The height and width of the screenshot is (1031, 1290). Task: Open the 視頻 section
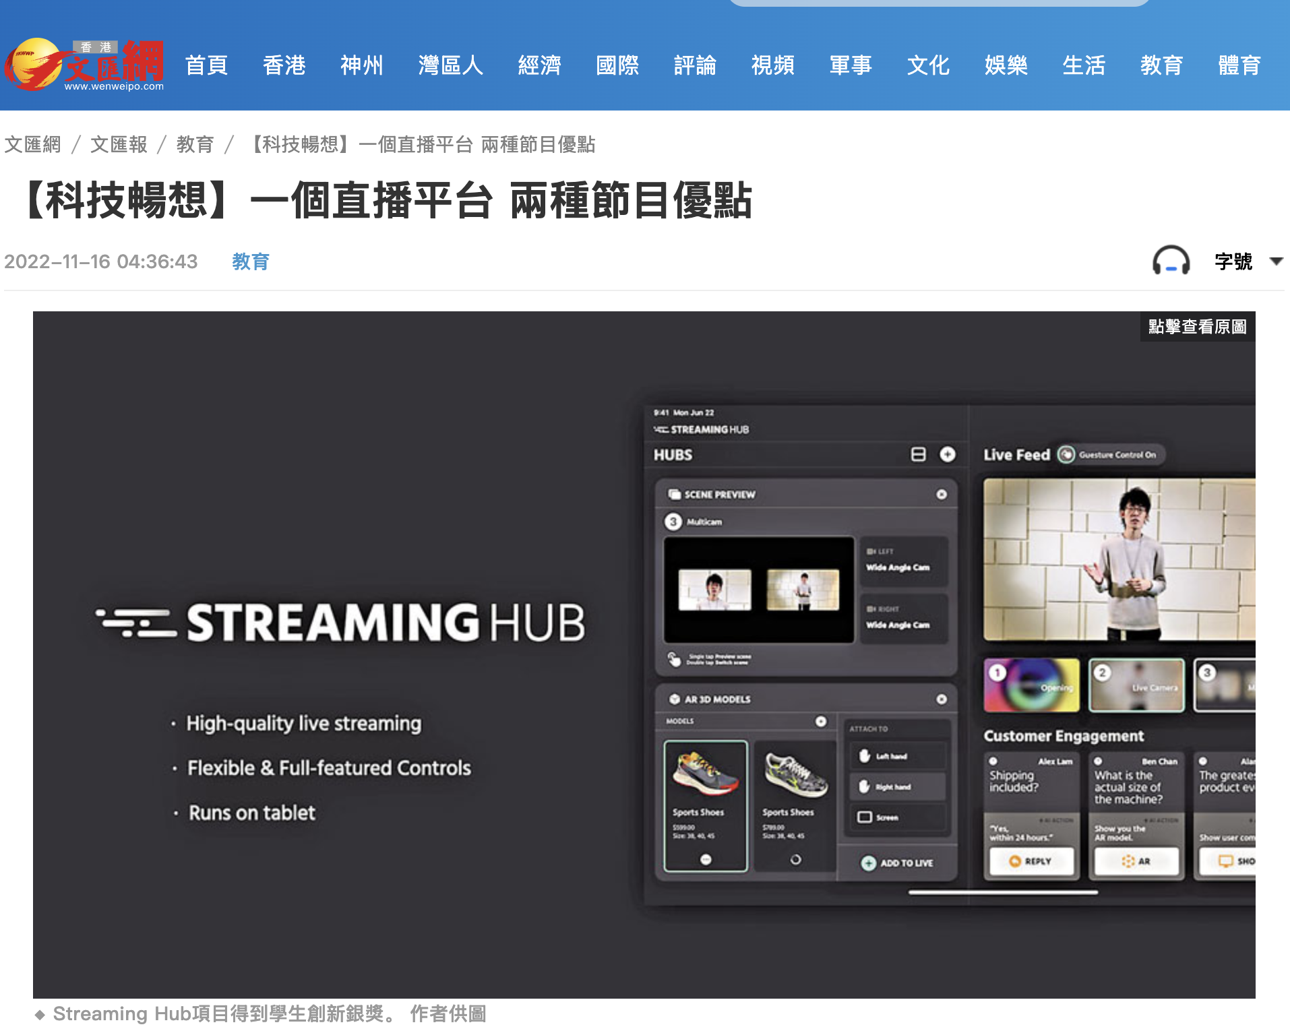click(773, 65)
